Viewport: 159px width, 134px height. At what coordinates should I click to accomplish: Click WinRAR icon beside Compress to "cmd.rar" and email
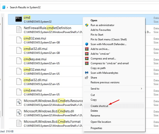pyautogui.click(x=87, y=63)
